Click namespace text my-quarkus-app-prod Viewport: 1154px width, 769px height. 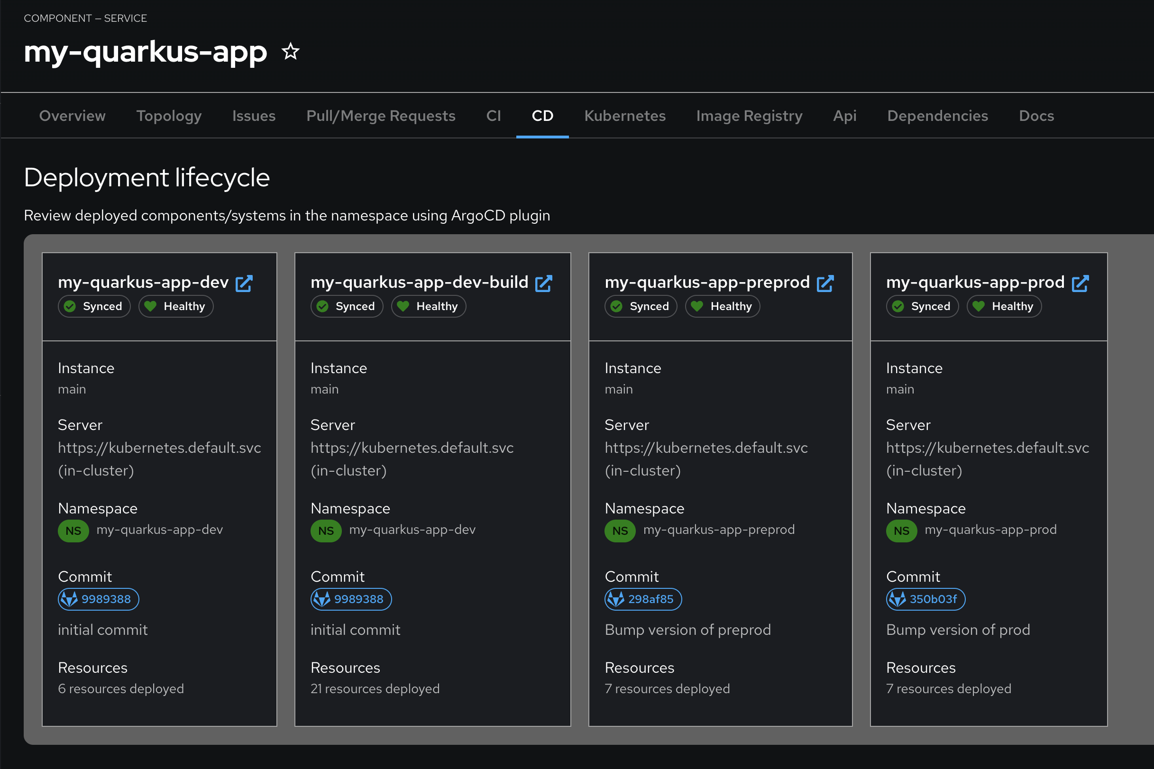(x=991, y=530)
